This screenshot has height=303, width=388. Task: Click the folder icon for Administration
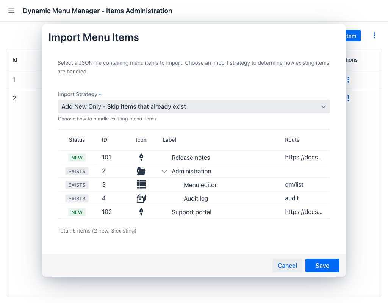141,171
